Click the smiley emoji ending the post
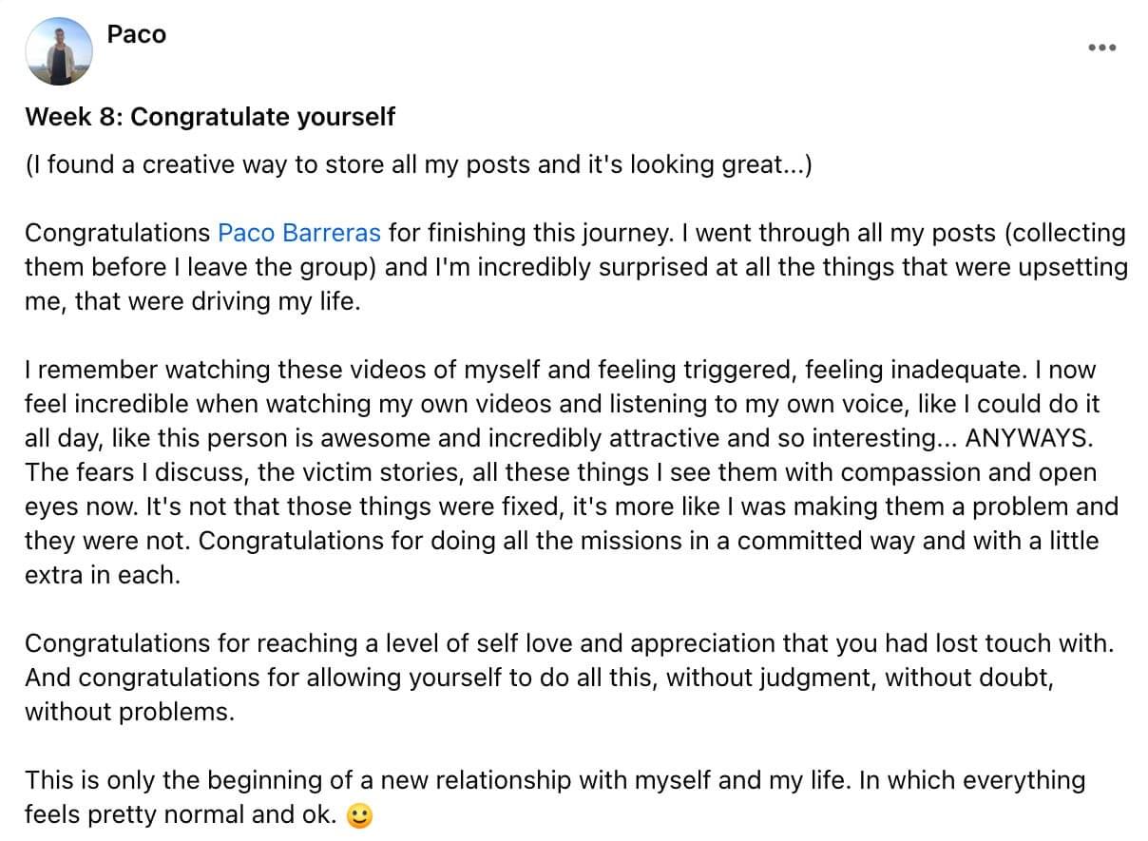The height and width of the screenshot is (841, 1148). [359, 816]
